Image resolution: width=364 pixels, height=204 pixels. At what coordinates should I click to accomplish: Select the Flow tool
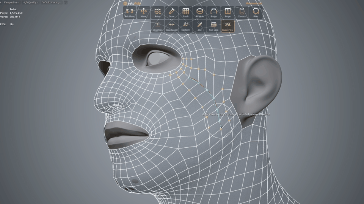pyautogui.click(x=256, y=12)
